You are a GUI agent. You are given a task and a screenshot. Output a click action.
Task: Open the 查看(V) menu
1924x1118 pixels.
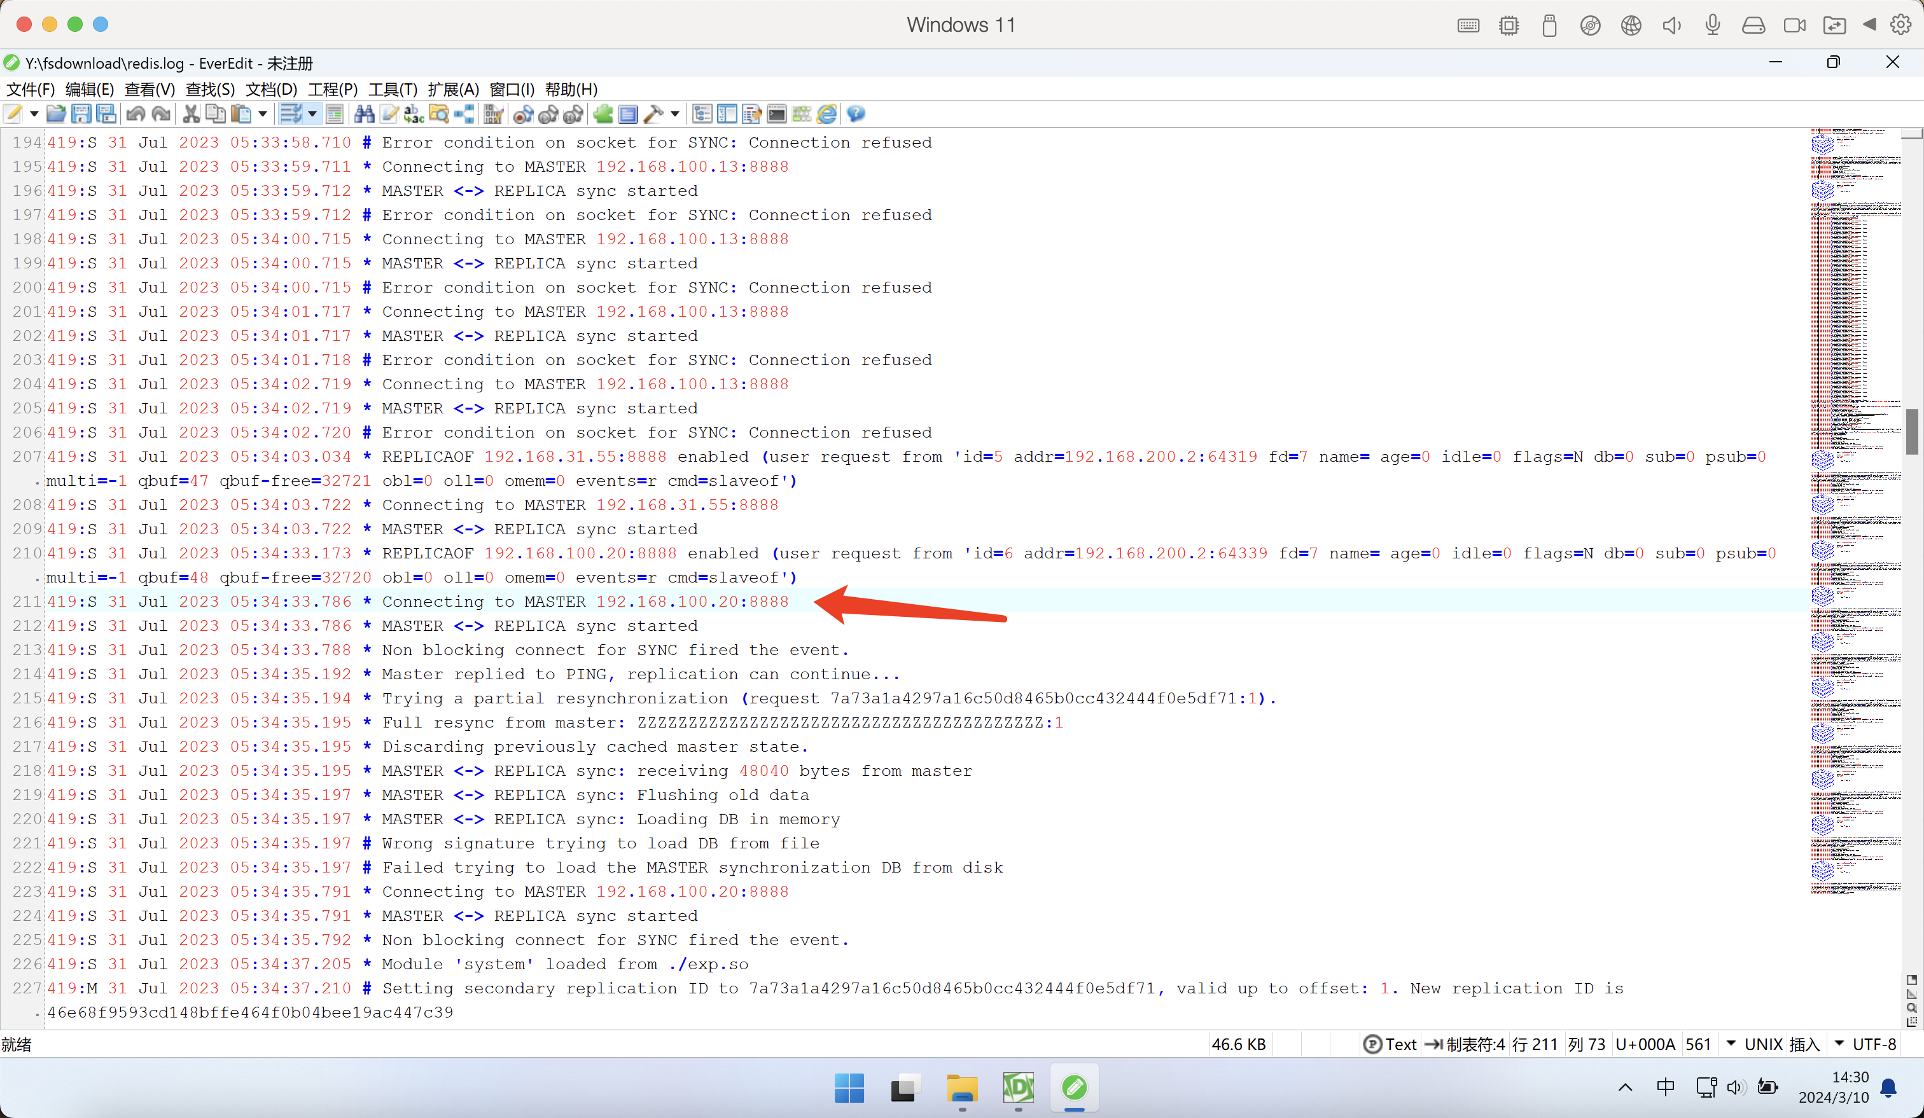[x=150, y=89]
